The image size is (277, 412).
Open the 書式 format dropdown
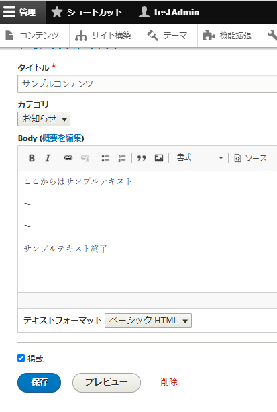pos(199,158)
